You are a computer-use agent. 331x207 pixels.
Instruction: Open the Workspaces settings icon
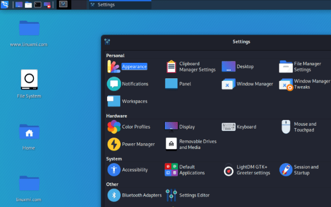click(113, 101)
